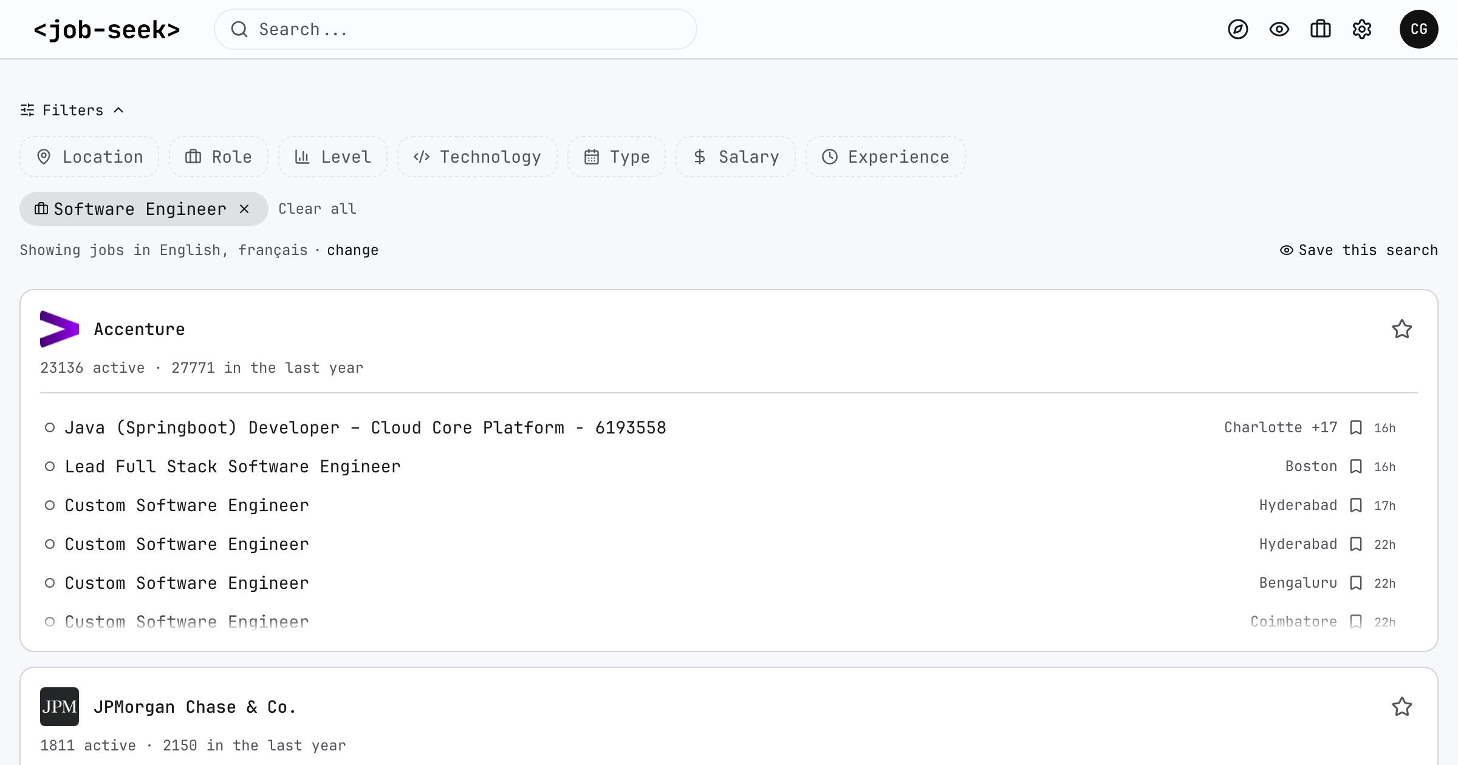1458x765 pixels.
Task: Open the Technology filter dropdown
Action: [x=477, y=157]
